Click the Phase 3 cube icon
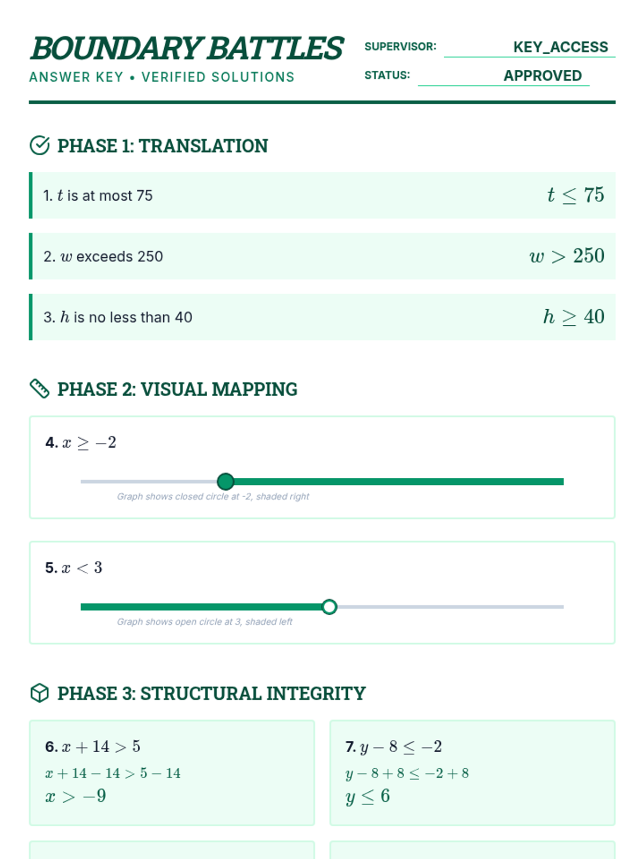The image size is (644, 859). [40, 693]
